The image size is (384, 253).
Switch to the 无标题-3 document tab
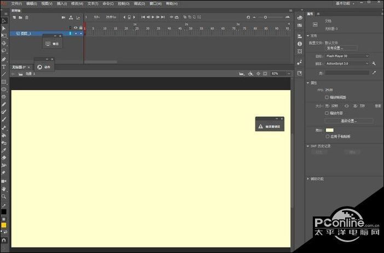[19, 67]
